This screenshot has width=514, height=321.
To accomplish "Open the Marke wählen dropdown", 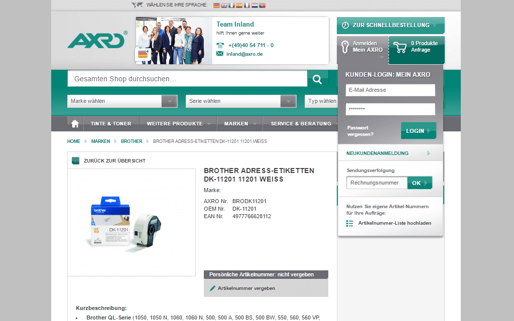I will [122, 101].
